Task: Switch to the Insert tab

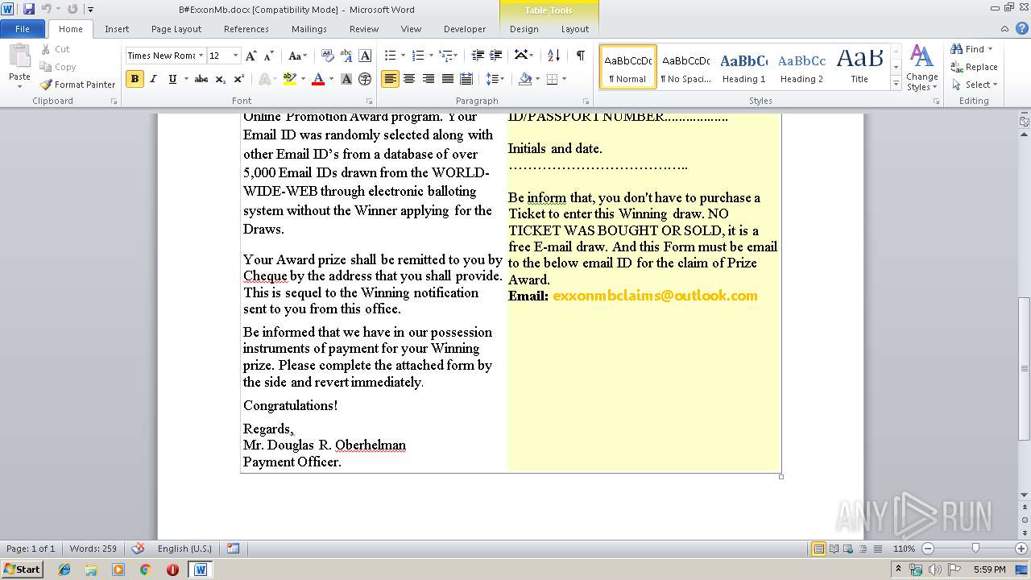Action: tap(117, 29)
